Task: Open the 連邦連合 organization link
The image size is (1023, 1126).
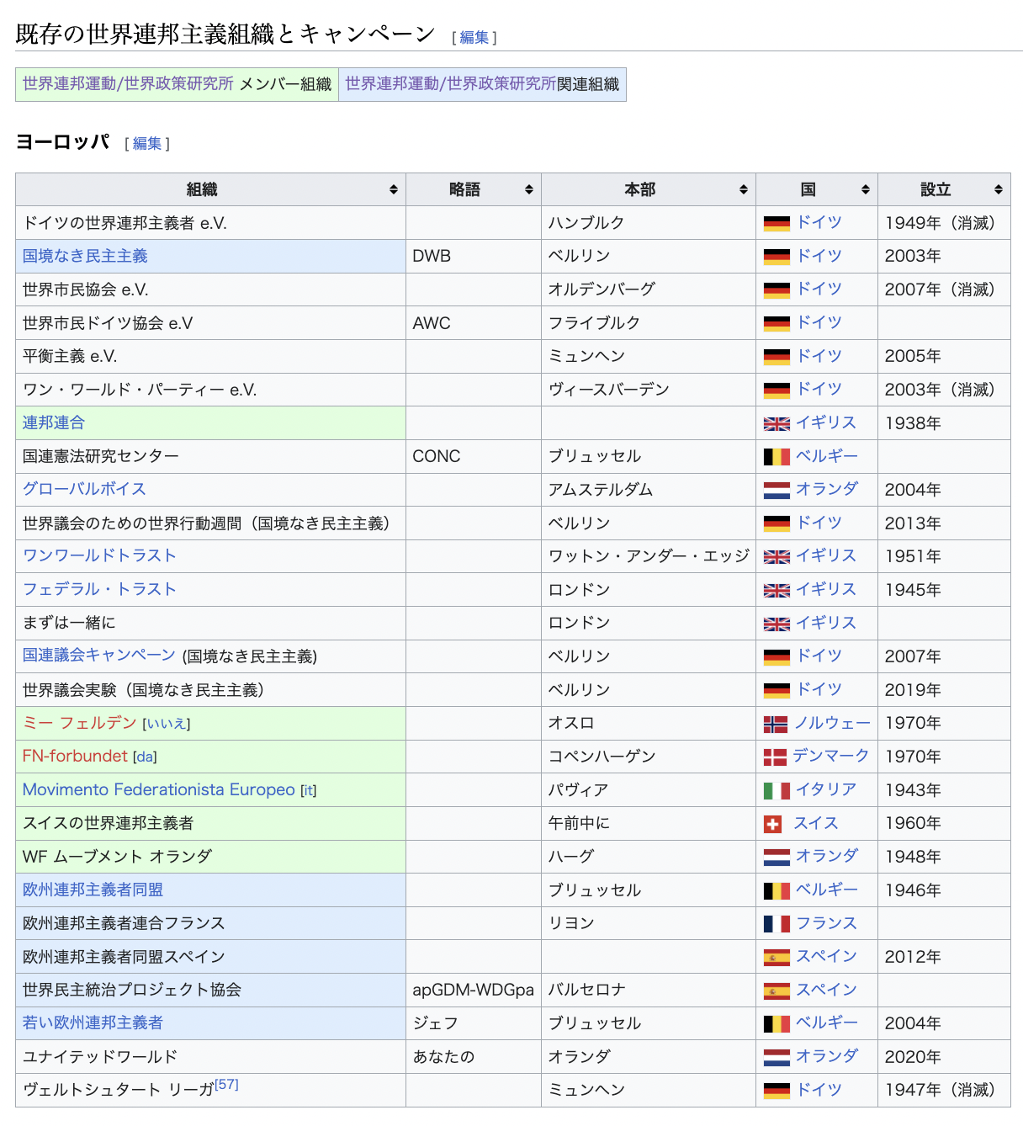Action: [54, 422]
